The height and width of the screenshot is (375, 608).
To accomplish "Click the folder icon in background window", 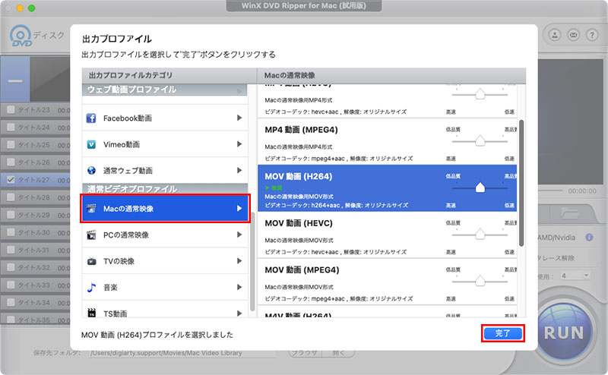I will coord(569,213).
